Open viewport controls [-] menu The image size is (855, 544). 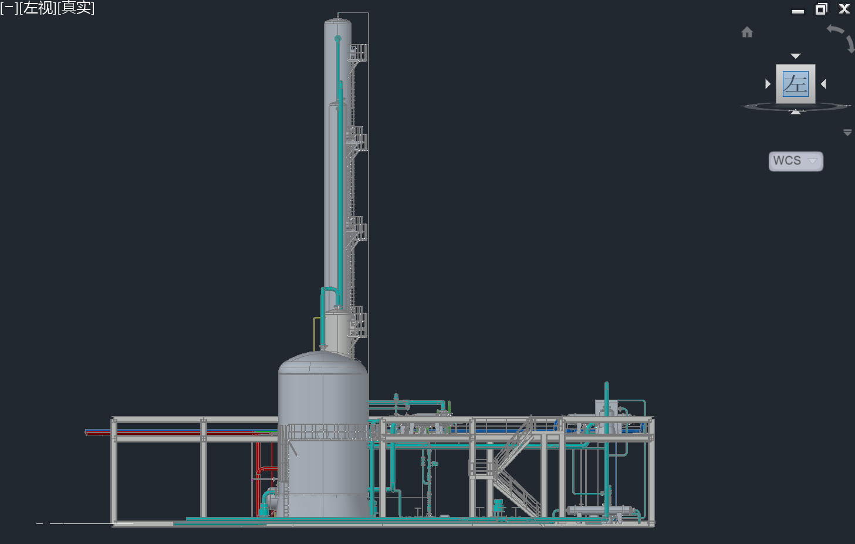tap(9, 8)
